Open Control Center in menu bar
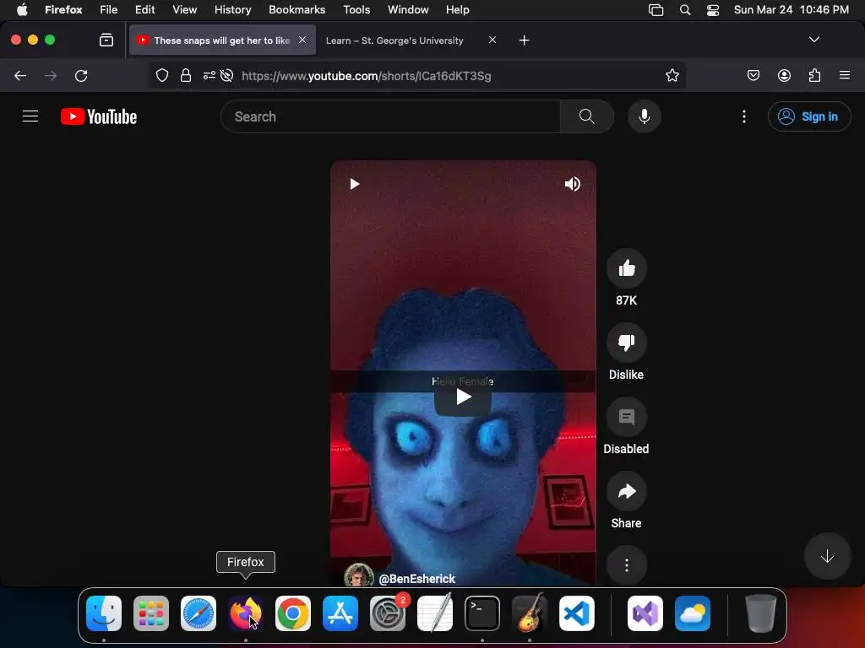This screenshot has height=648, width=865. click(713, 9)
